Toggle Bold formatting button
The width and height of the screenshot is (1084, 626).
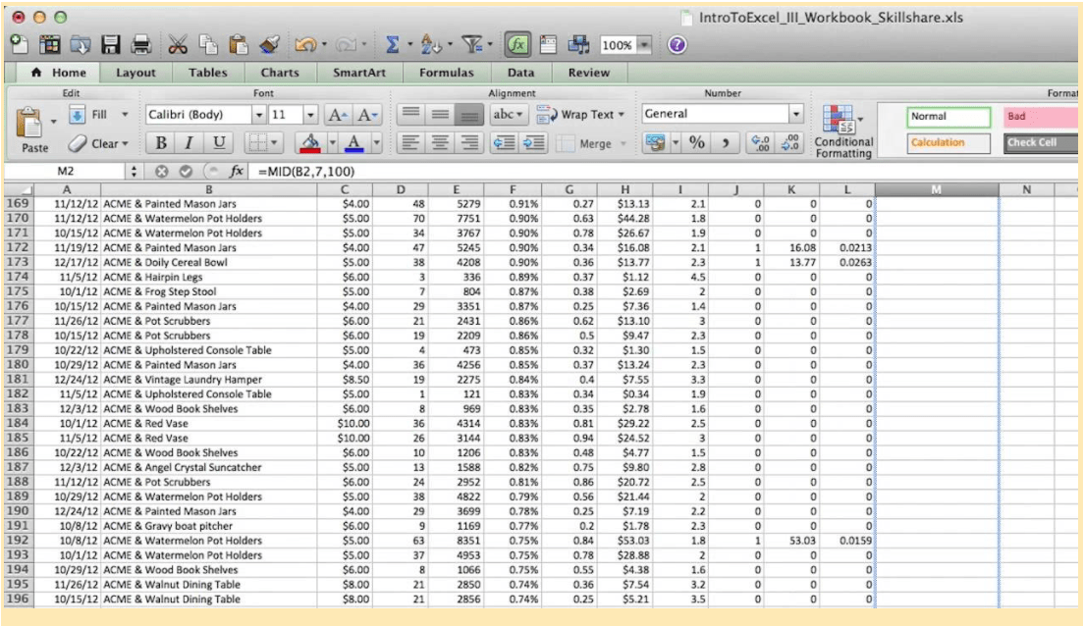coord(161,143)
